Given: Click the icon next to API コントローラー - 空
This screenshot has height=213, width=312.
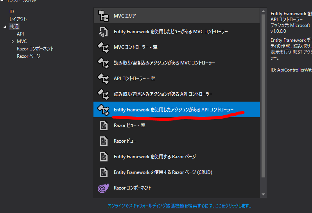Looking at the screenshot, I should [103, 79].
